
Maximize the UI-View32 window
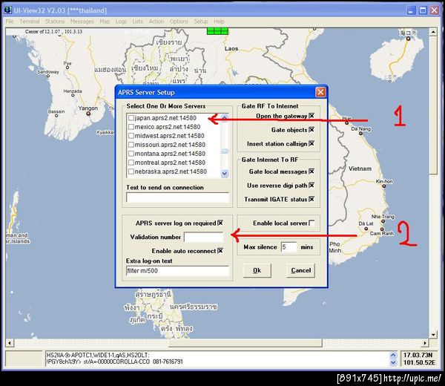[423, 10]
